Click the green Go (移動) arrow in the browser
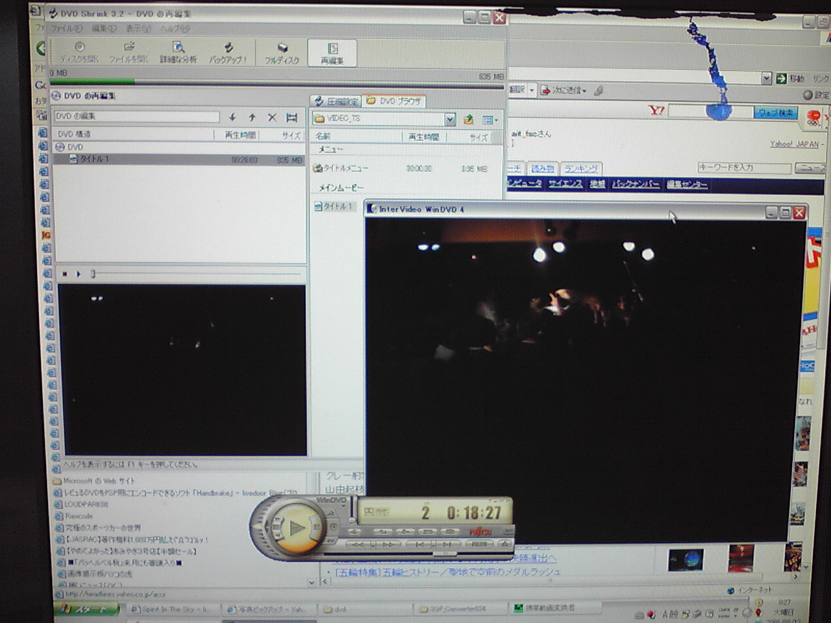 coord(781,79)
